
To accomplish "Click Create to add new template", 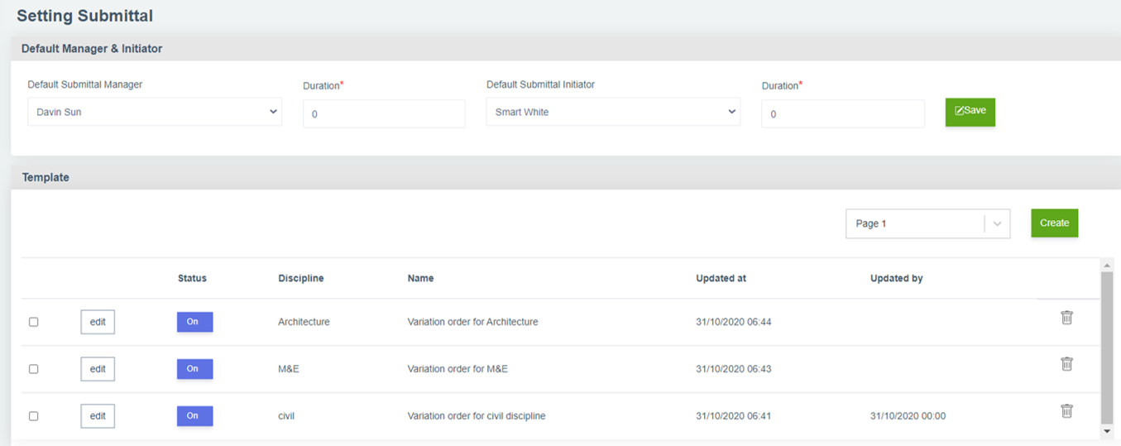I will click(1054, 223).
